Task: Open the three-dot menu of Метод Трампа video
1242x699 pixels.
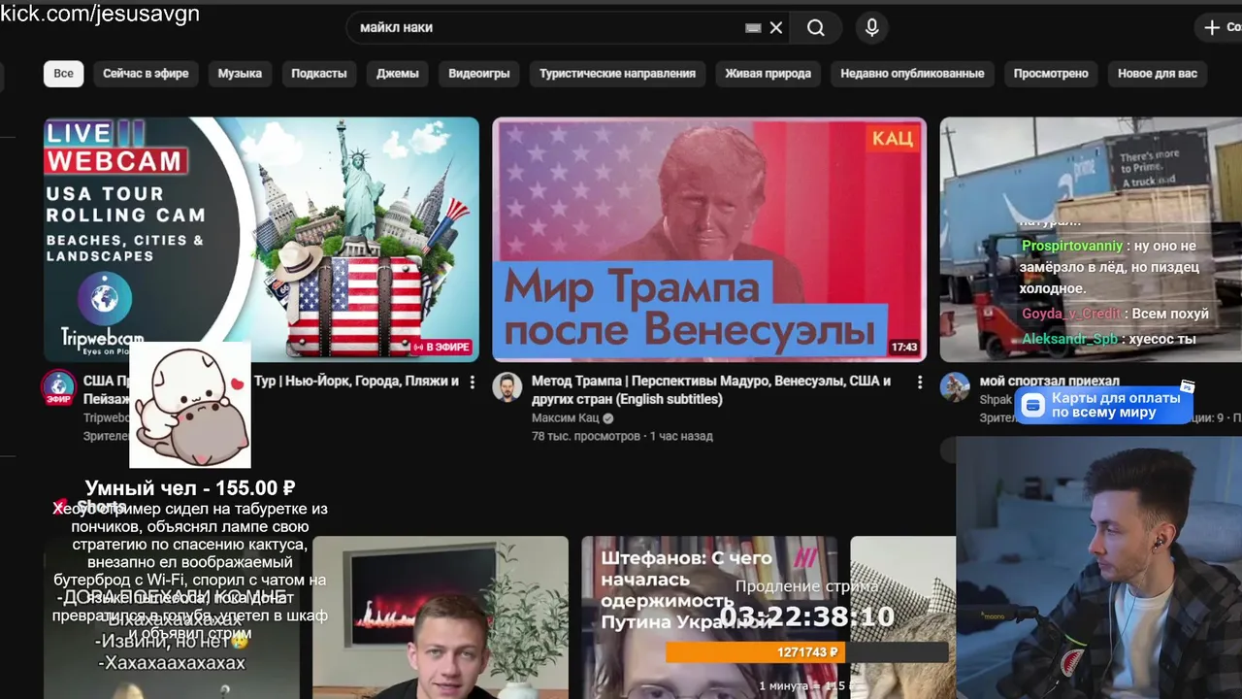Action: [x=920, y=383]
